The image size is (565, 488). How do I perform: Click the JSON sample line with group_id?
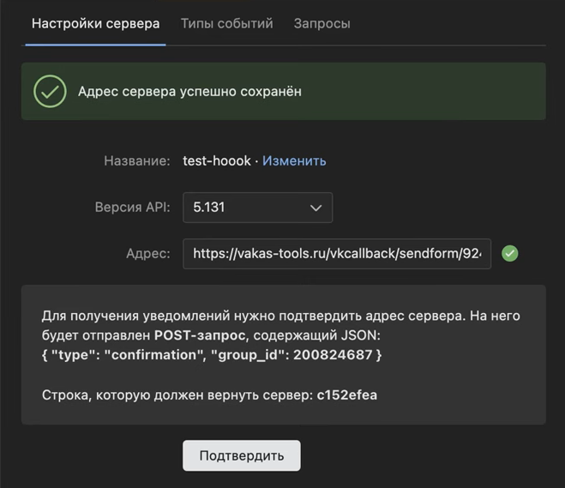coord(212,354)
